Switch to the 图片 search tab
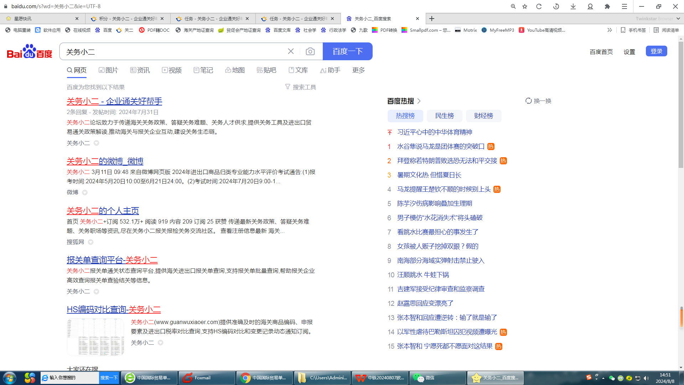684x385 pixels. click(108, 70)
